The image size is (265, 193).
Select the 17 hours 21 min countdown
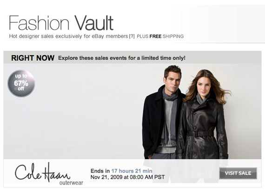point(132,171)
